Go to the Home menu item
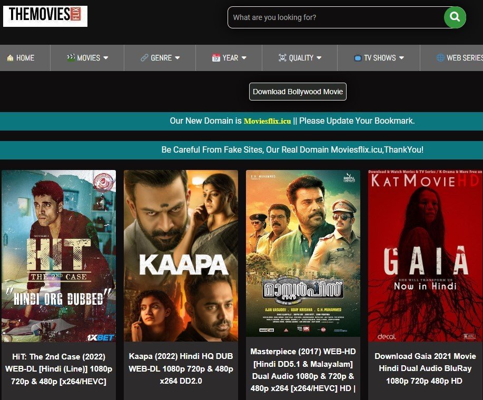The width and height of the screenshot is (483, 400). (25, 58)
